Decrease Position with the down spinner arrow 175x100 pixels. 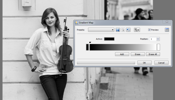158,40
